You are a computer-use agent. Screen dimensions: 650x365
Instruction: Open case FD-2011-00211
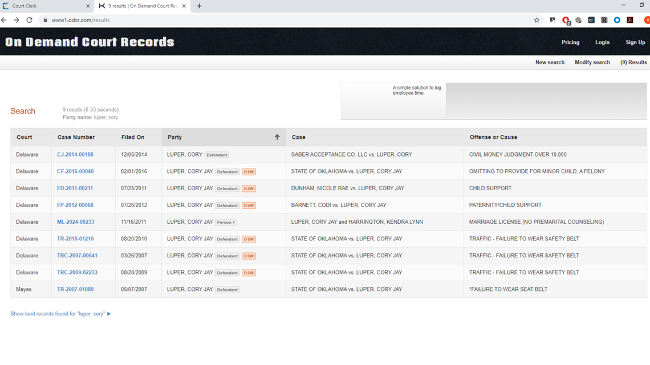coord(75,188)
